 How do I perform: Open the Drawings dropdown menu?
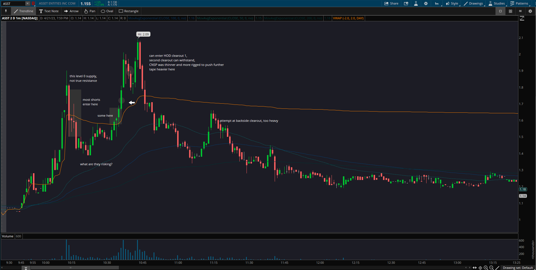tap(474, 4)
